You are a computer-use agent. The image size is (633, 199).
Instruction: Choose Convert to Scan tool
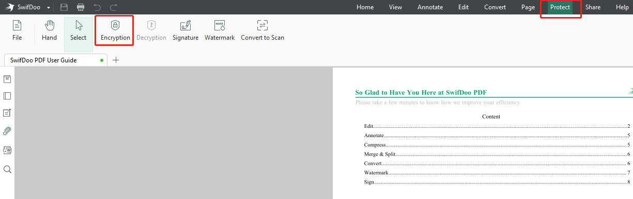[x=263, y=30]
